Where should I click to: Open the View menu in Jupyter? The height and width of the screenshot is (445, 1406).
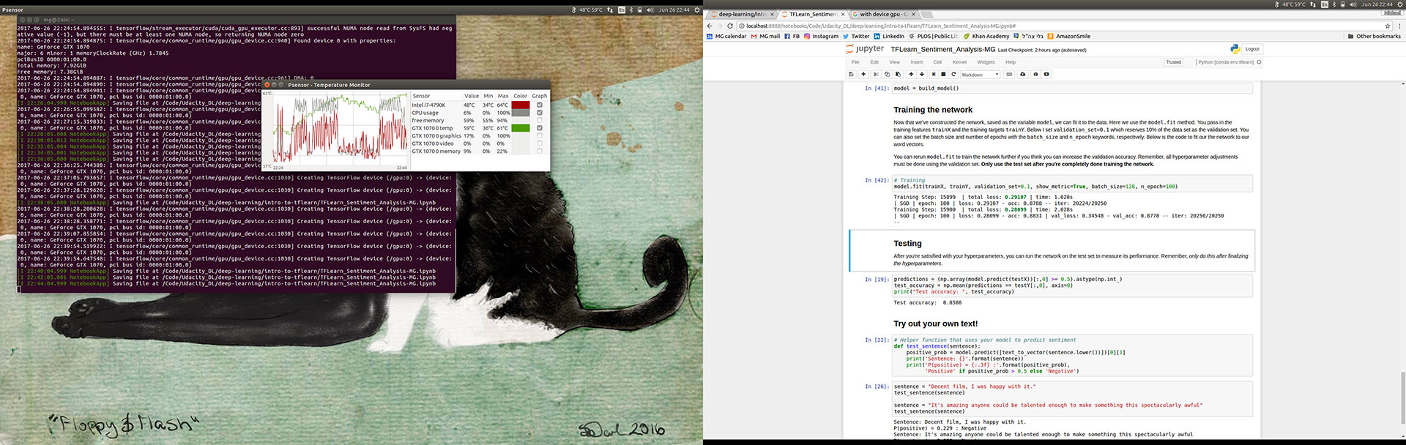click(895, 62)
